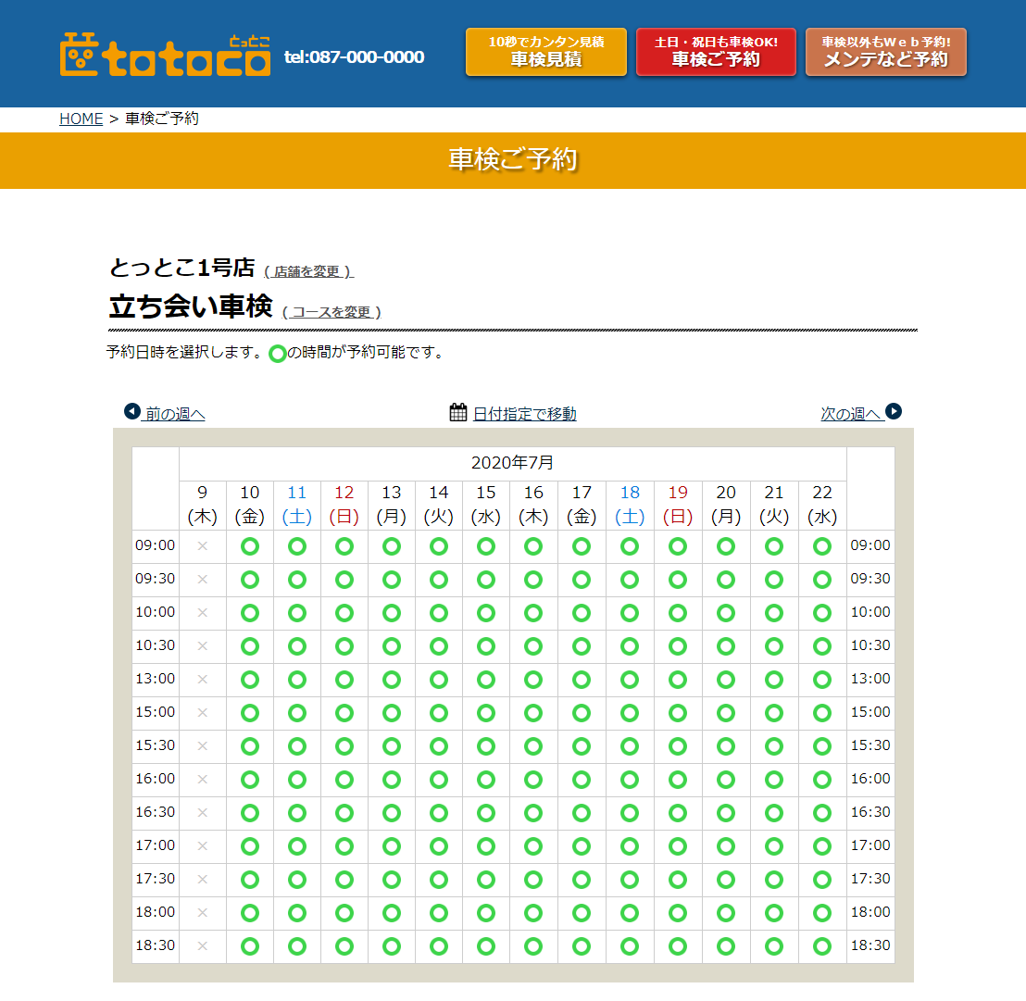Select the 17:00 slot on July 20

[726, 846]
